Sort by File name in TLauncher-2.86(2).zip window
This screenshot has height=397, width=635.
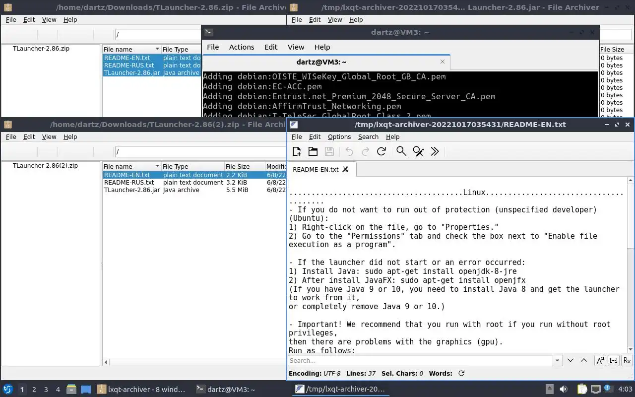(x=131, y=167)
